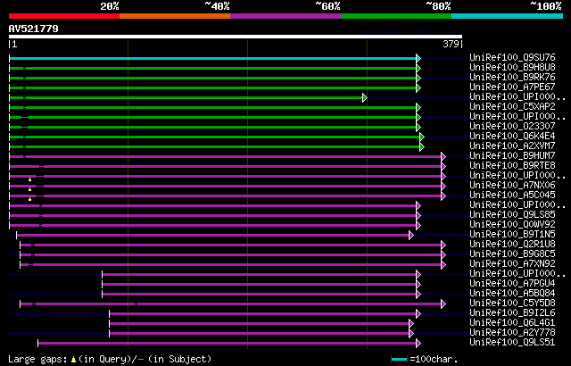Screen dimensions: 571x366
Task: Click the UniRef100_A7XN92 label
Action: (512, 263)
